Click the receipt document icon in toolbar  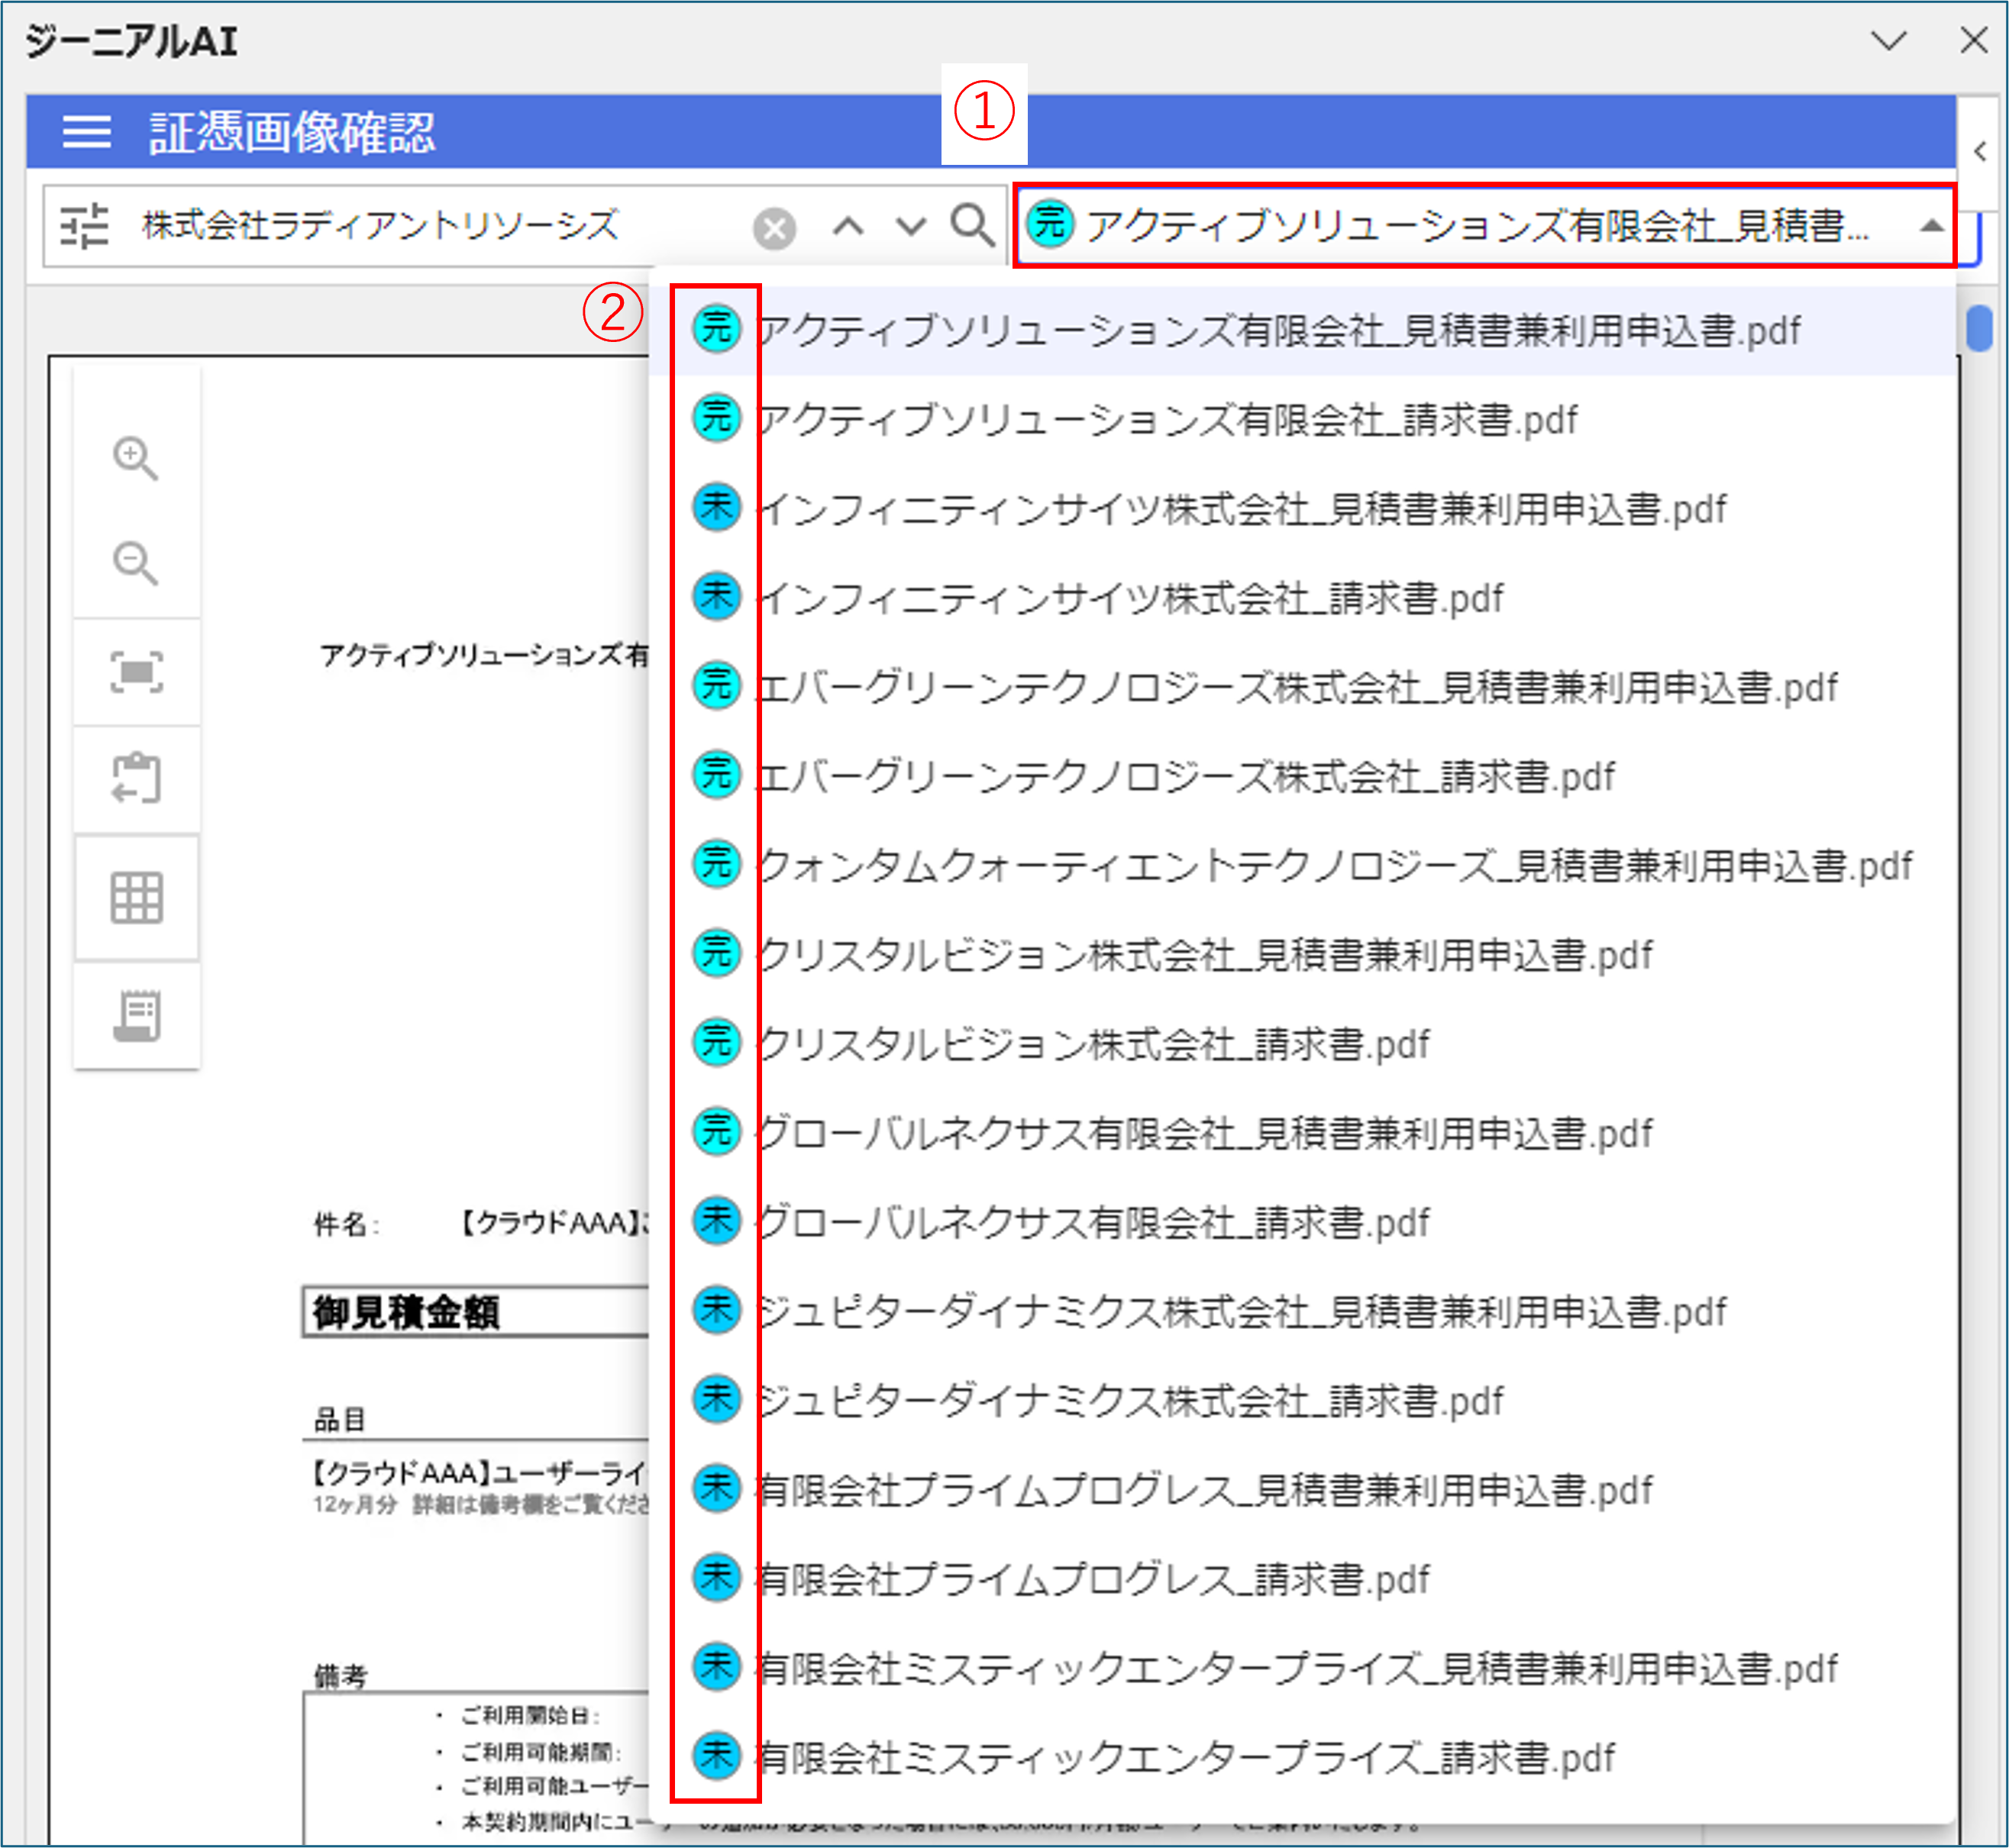coord(136,1016)
